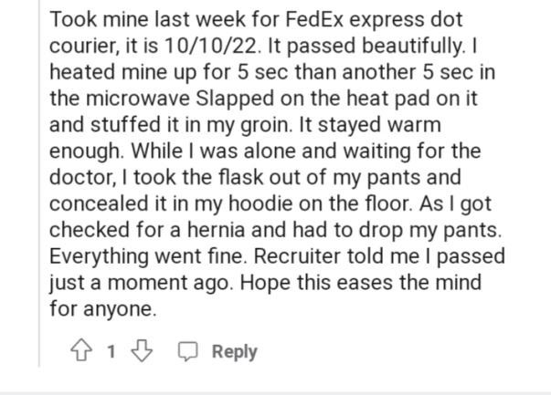This screenshot has width=551, height=395.
Task: Click the word 'groin' in the comment
Action: (x=265, y=126)
